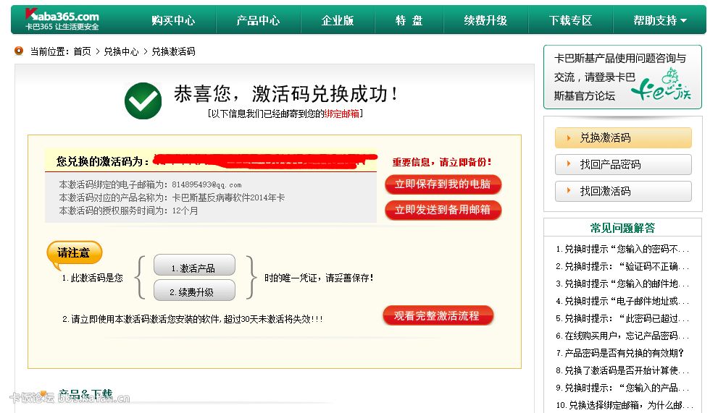Open FAQ 10 兑换选择绑定邮箱
The image size is (718, 413).
pos(625,405)
